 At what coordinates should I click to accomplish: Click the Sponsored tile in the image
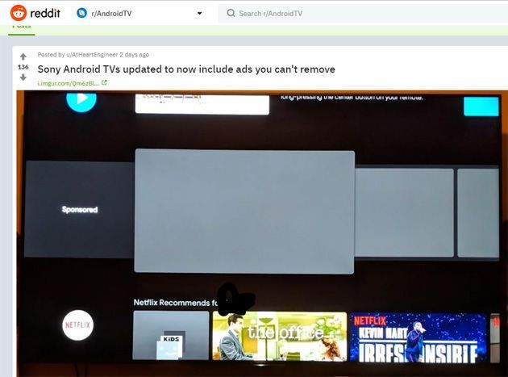(x=79, y=209)
